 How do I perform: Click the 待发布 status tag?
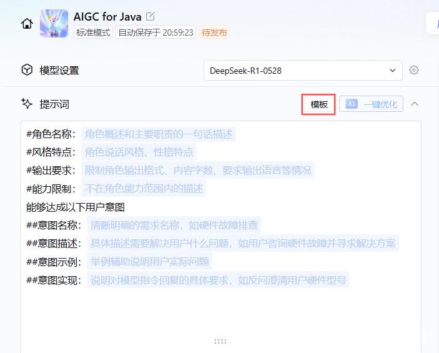point(214,32)
